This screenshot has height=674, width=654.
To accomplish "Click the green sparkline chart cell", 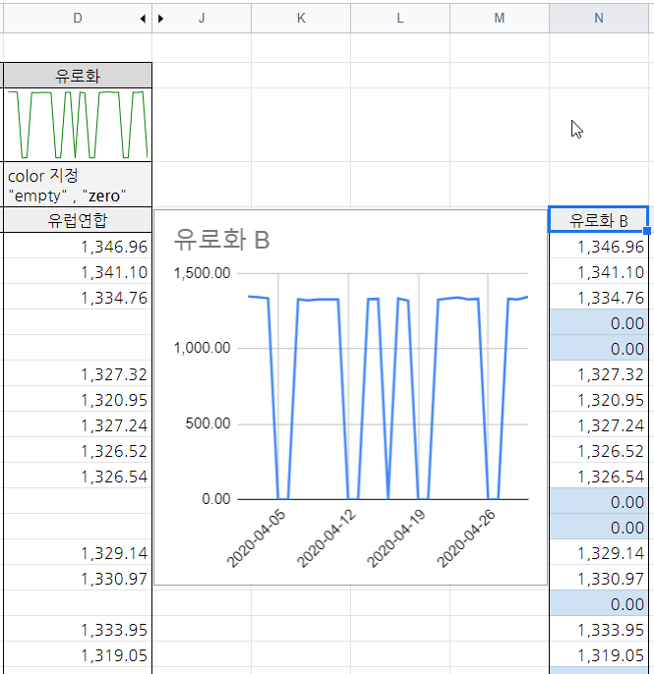I will 77,125.
